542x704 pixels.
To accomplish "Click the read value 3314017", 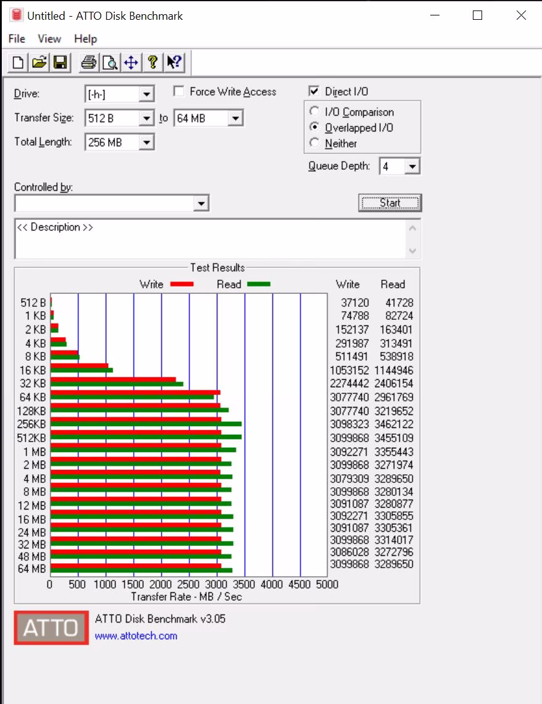I will coord(394,540).
